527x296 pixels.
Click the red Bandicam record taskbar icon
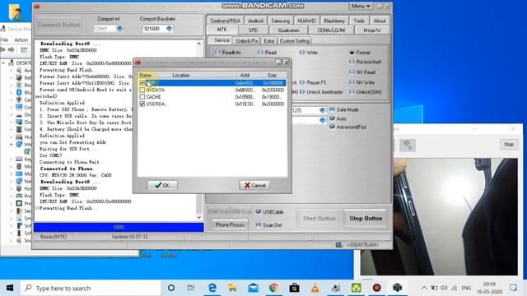tap(377, 288)
